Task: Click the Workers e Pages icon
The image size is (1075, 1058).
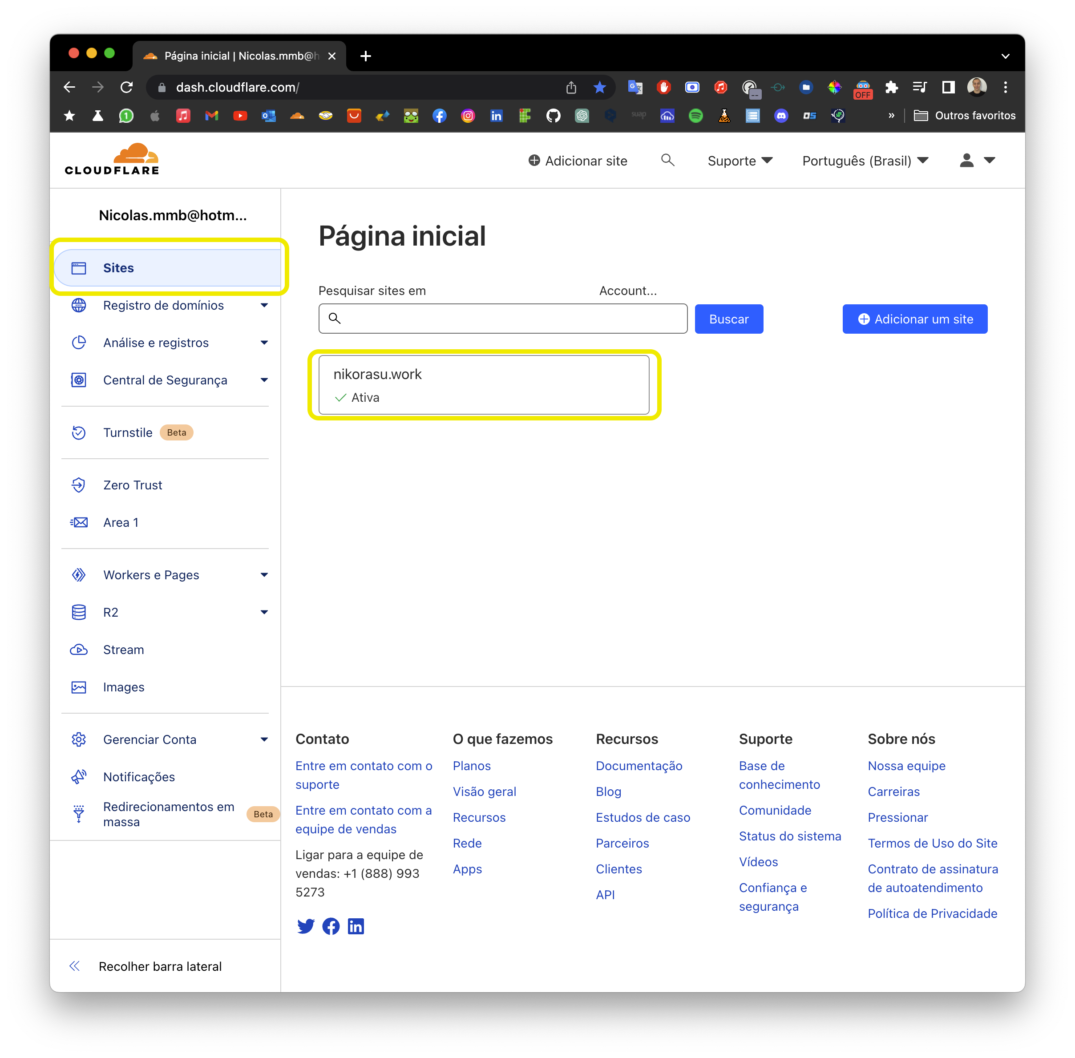Action: click(79, 574)
